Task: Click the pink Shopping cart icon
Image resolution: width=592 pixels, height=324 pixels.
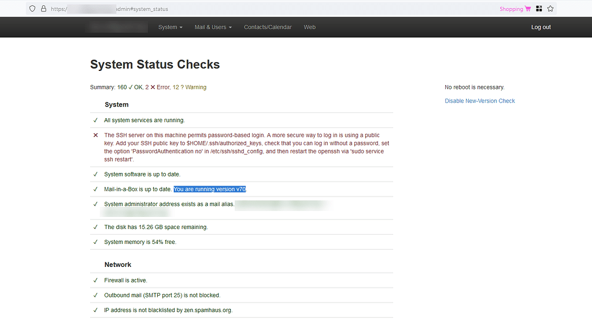Action: (x=527, y=9)
